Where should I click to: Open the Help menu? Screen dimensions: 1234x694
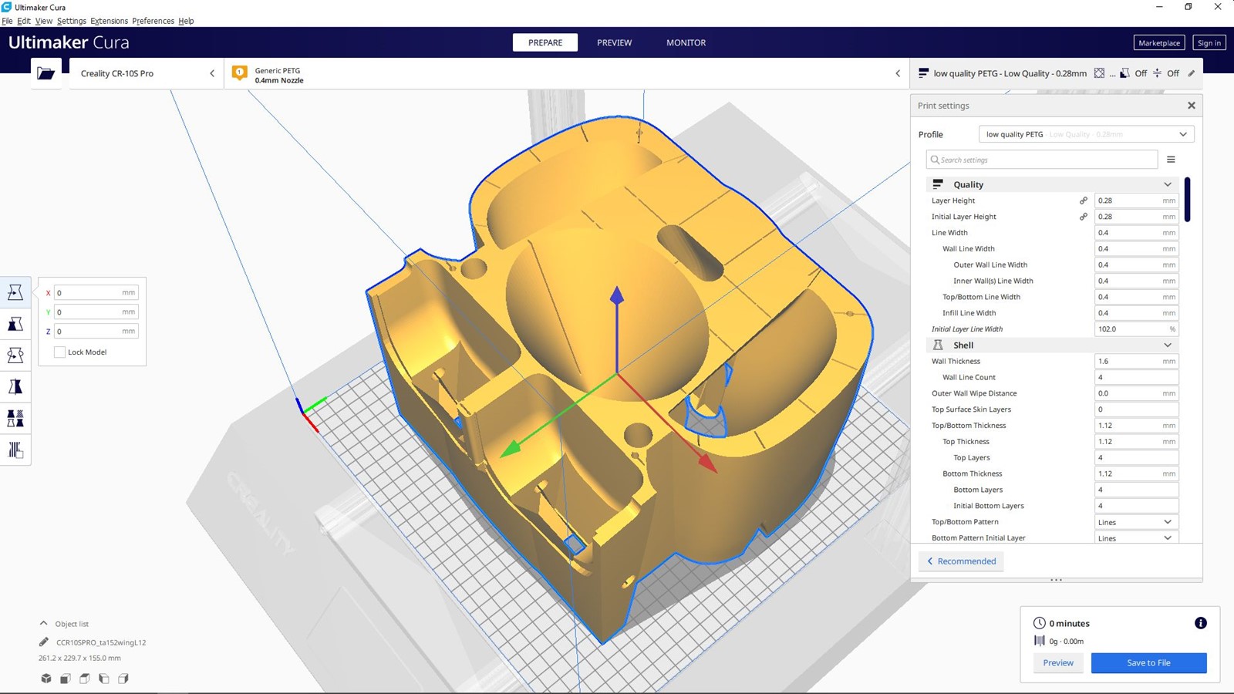(186, 21)
